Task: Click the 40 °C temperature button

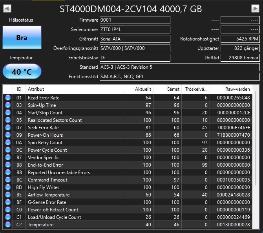Action: (22, 72)
